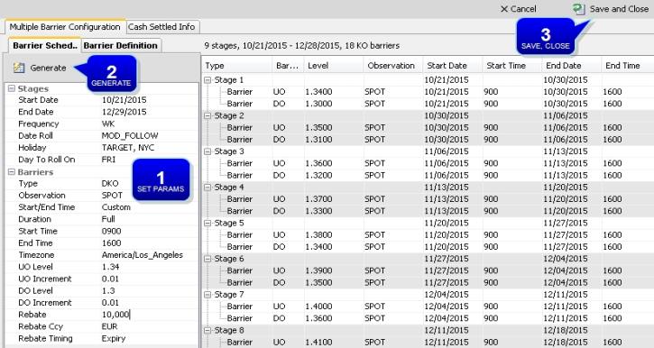Click the Stage 7 end date 12/11/2015

click(566, 295)
